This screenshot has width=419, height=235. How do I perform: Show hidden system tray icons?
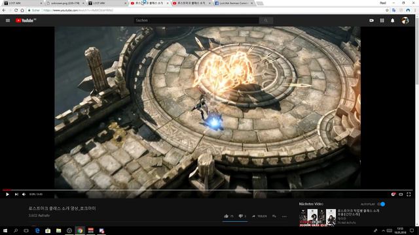(383, 230)
